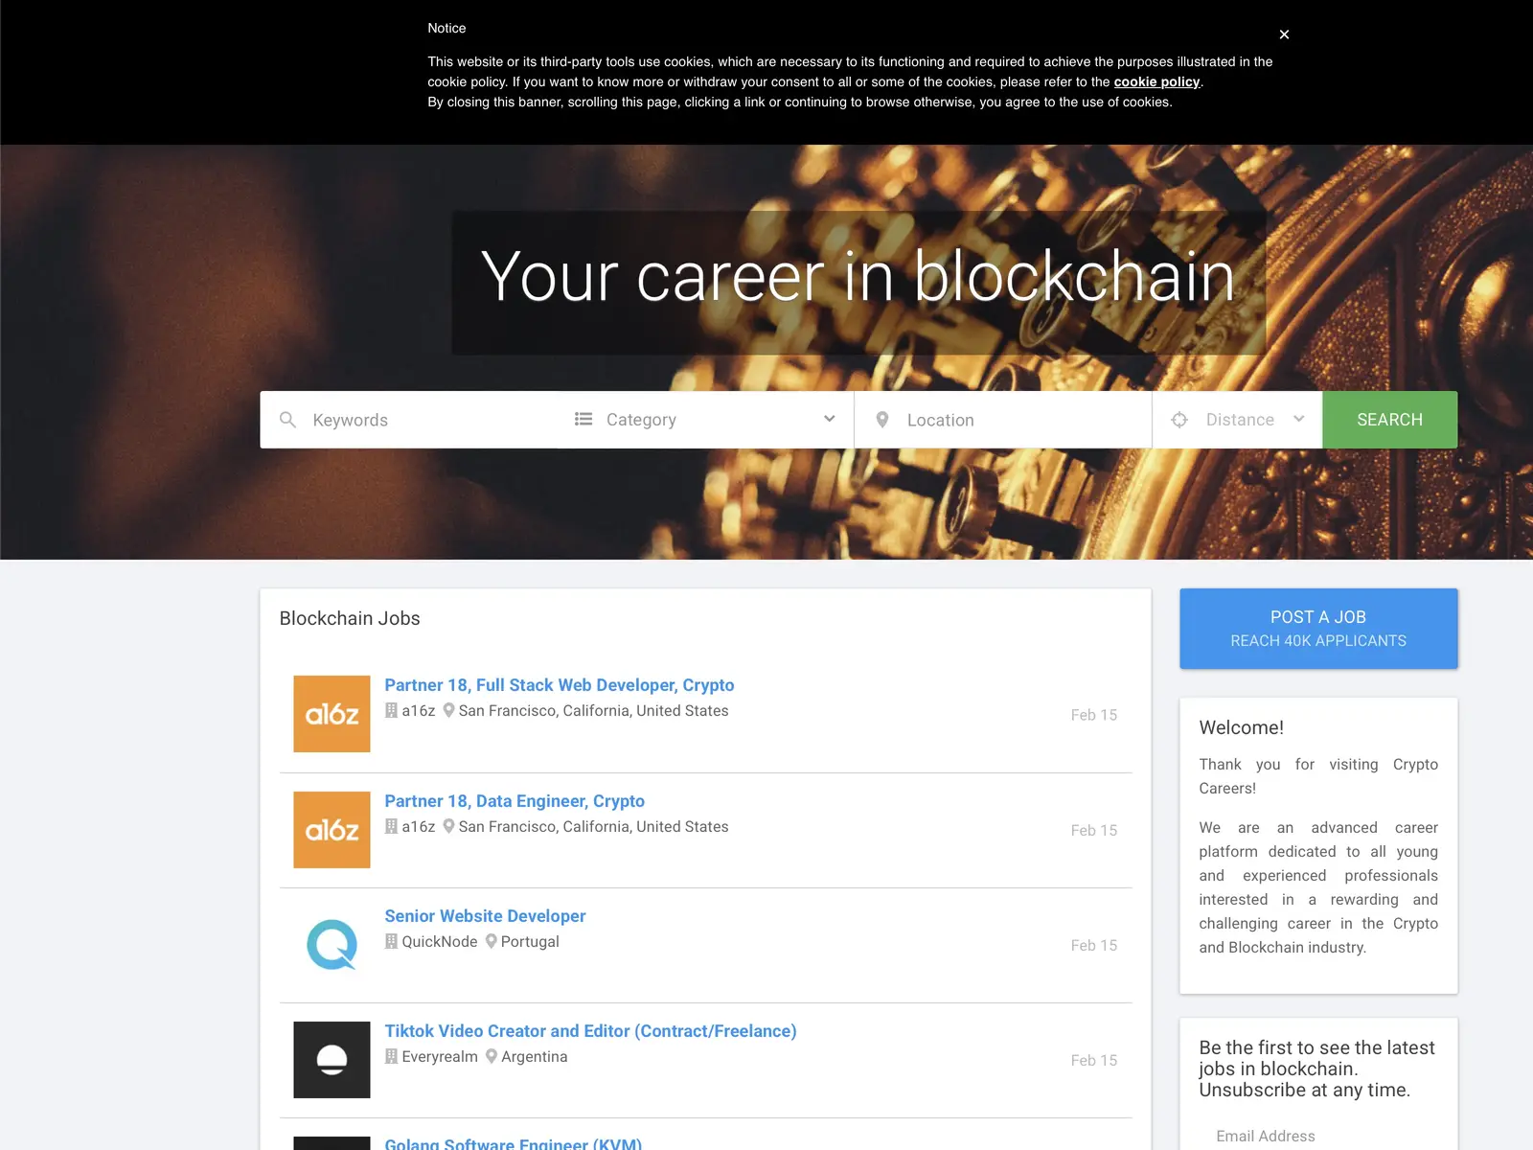The height and width of the screenshot is (1150, 1533).
Task: Click the QuickNode logo thumbnail
Action: point(332,945)
